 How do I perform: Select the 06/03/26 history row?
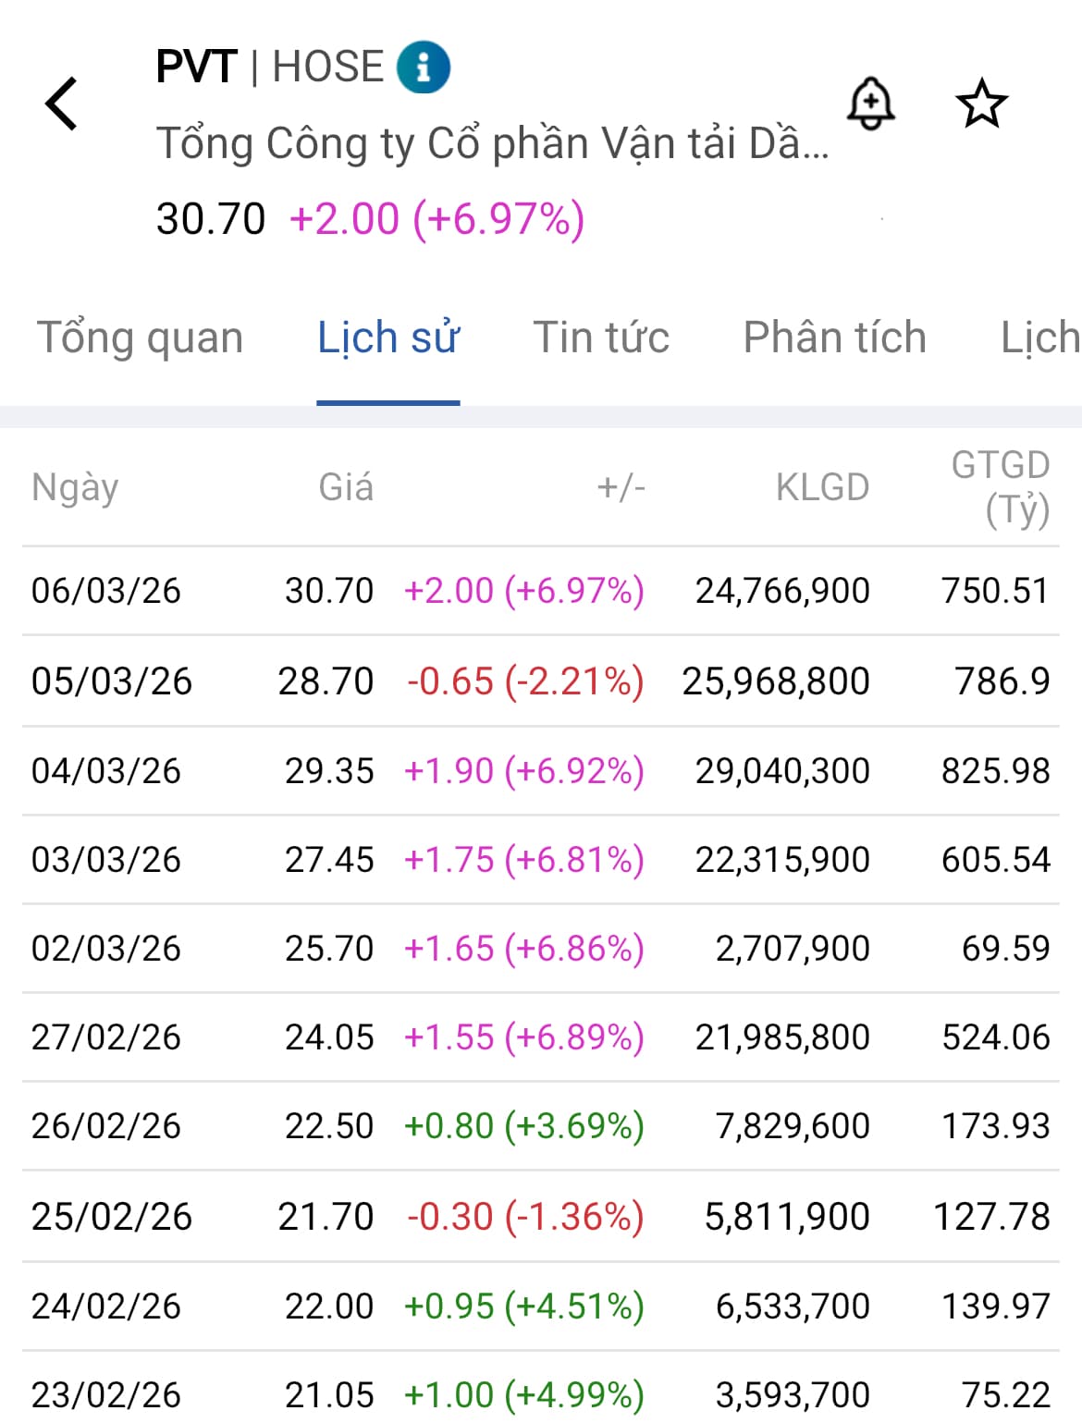click(x=540, y=591)
